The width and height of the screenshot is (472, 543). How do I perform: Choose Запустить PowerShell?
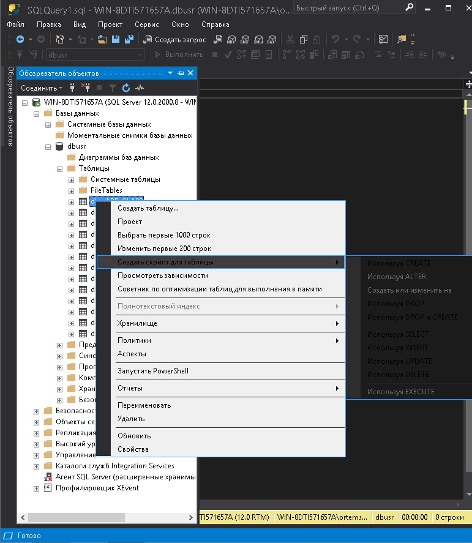click(221, 371)
